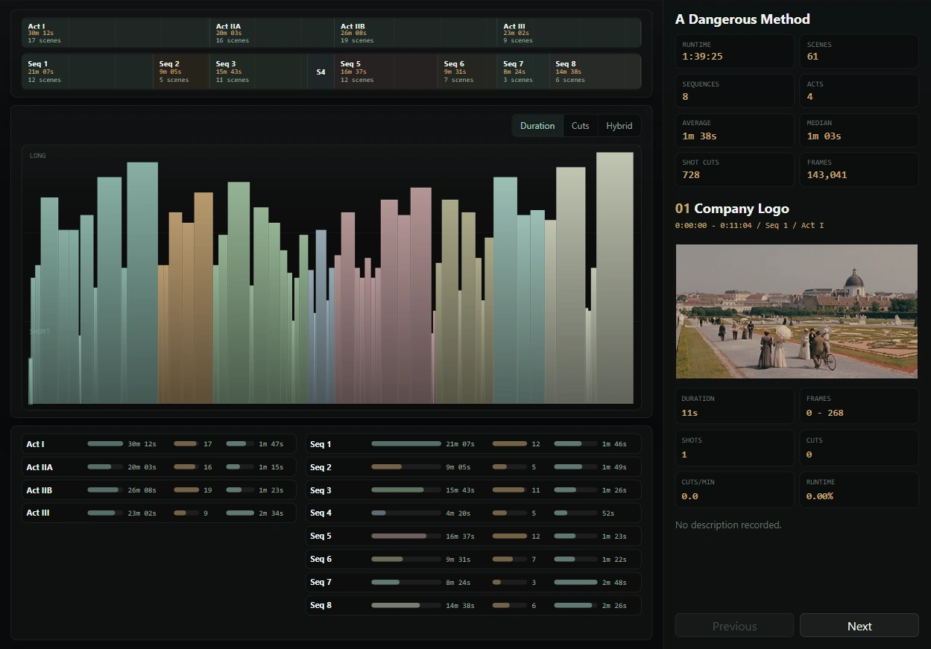Select the Seq 5 timeline block

coord(386,72)
